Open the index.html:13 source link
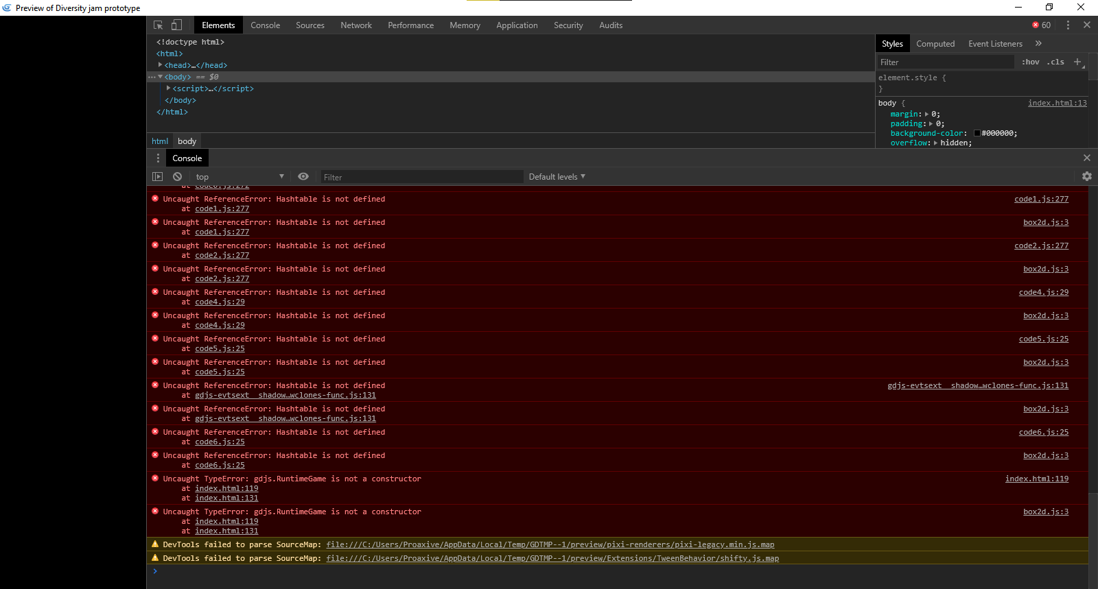The width and height of the screenshot is (1098, 589). (x=1057, y=103)
